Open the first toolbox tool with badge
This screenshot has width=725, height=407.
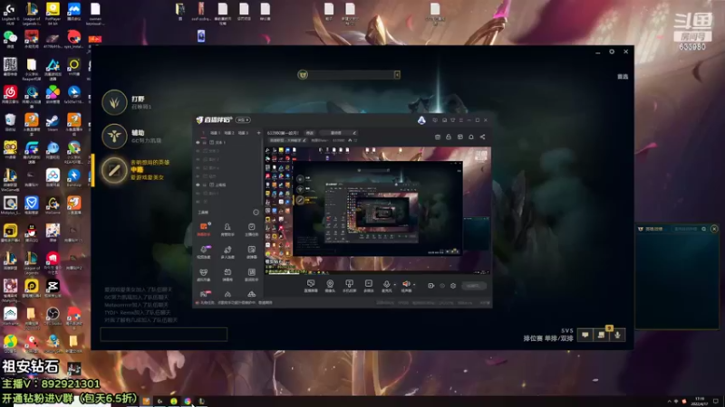point(203,229)
